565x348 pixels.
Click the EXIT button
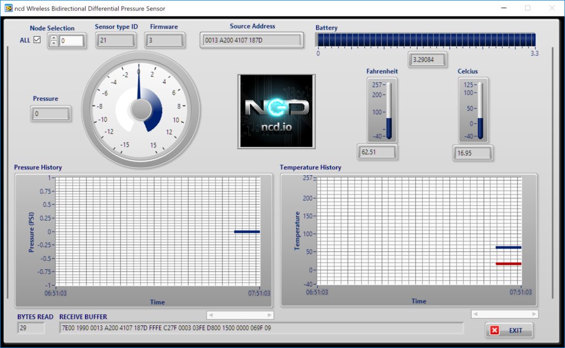coord(509,330)
